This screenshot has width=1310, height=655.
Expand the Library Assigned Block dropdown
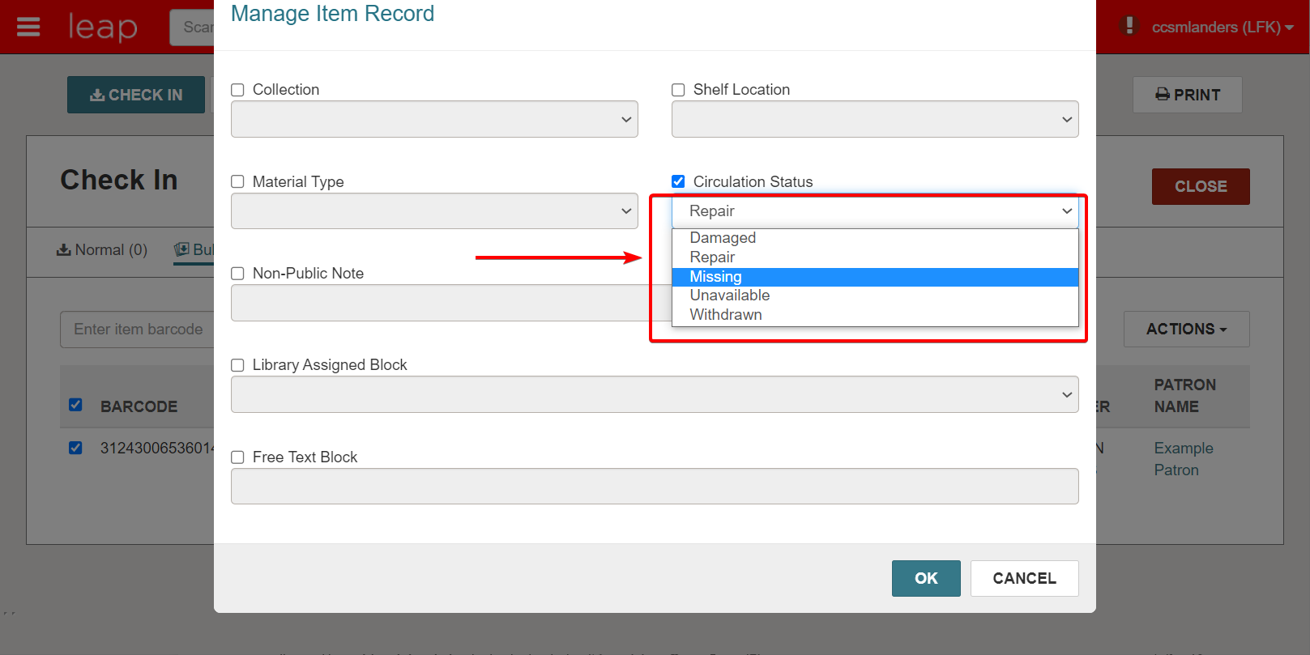[x=655, y=394]
